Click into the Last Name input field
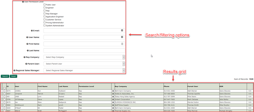Screen dimensions: 254x112 tap(84, 51)
